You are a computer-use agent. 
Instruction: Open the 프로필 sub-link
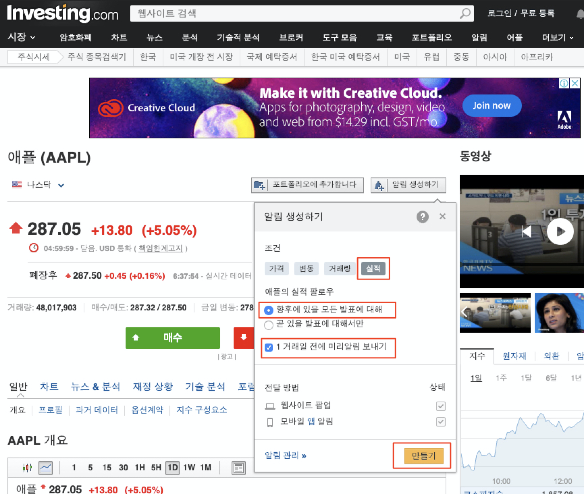(x=50, y=410)
